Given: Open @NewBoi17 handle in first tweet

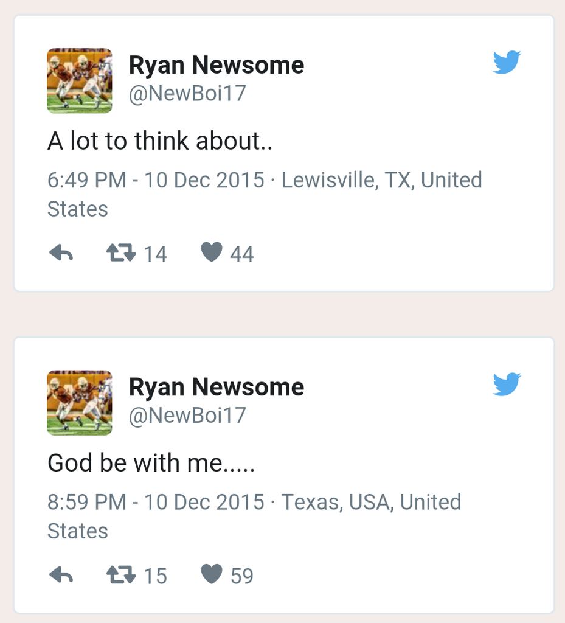Looking at the screenshot, I should point(187,94).
